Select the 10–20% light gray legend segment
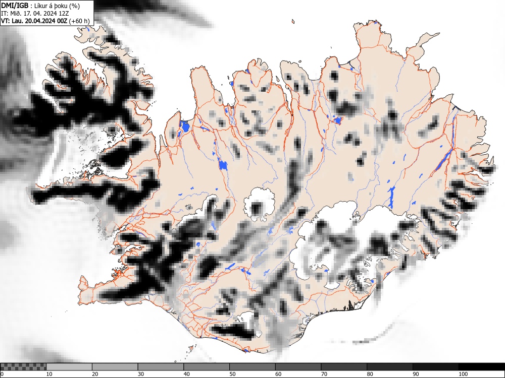This screenshot has height=378, width=505. (x=69, y=367)
